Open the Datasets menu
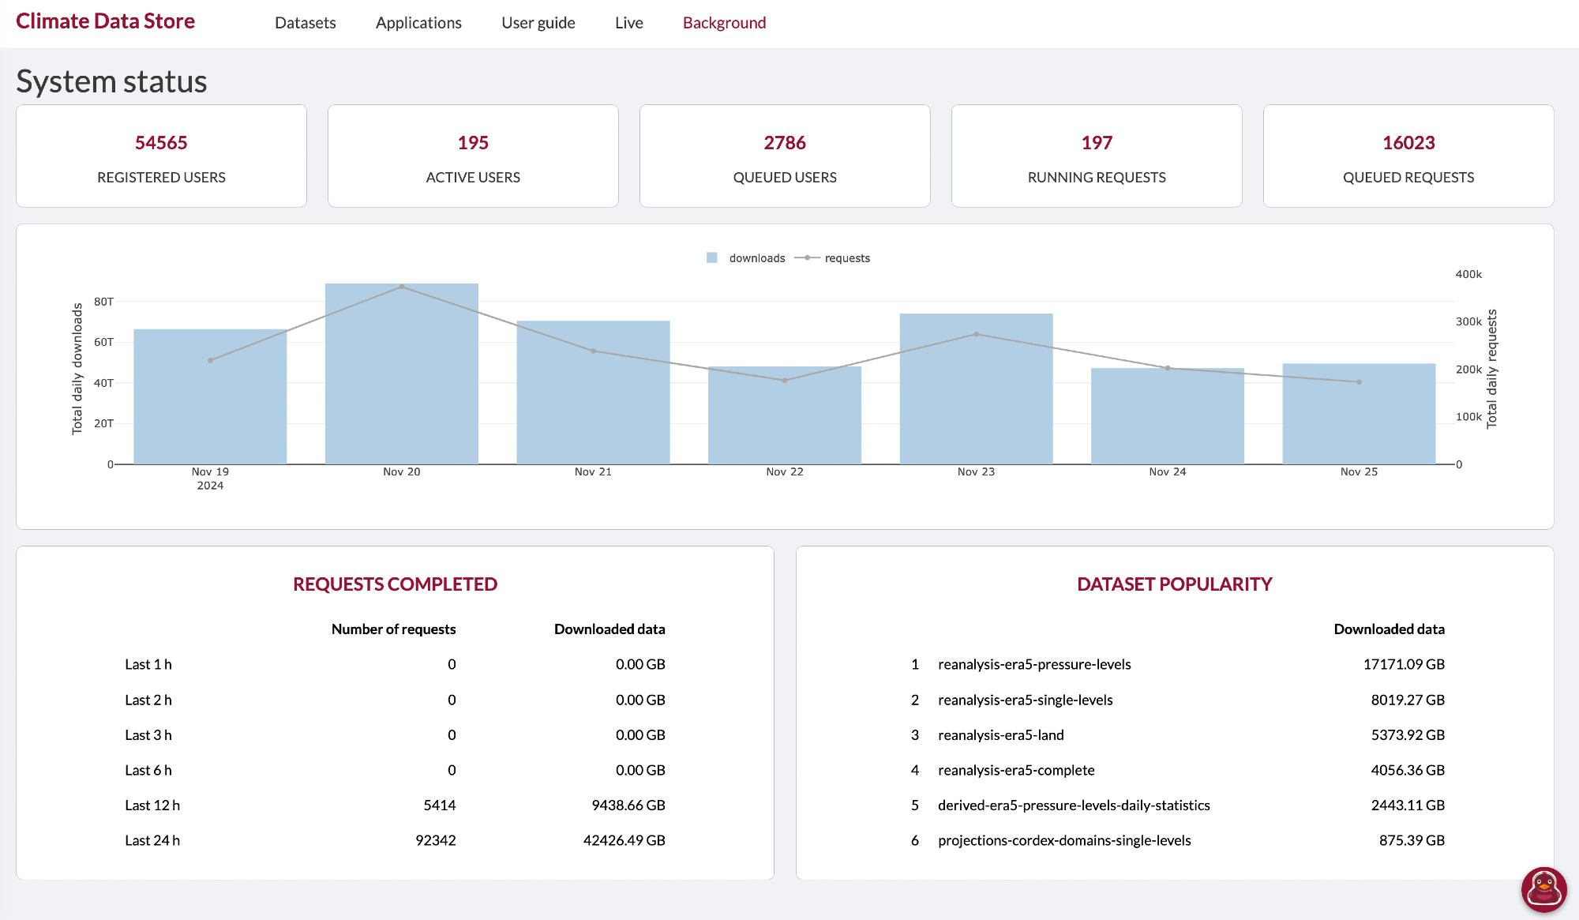Image resolution: width=1579 pixels, height=920 pixels. coord(306,23)
